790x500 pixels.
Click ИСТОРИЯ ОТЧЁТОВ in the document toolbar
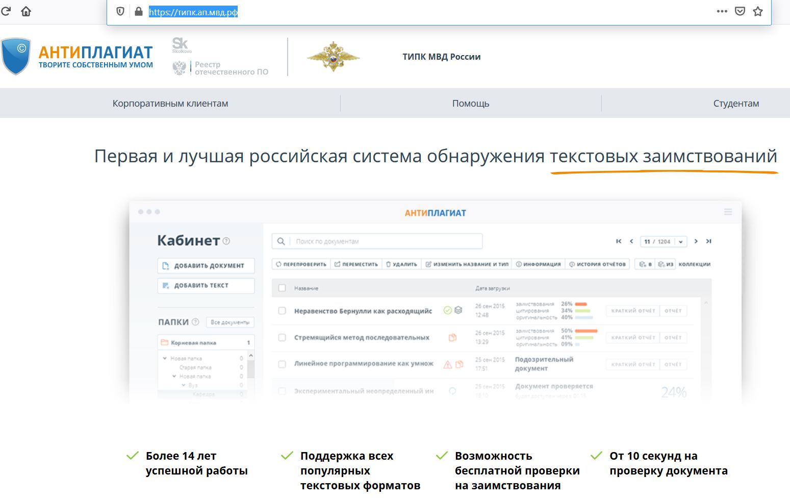[597, 264]
